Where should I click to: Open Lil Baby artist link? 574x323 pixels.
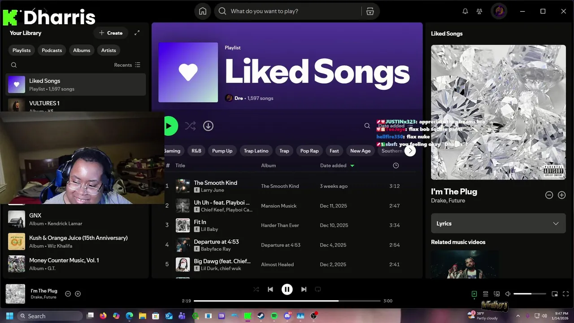209,229
